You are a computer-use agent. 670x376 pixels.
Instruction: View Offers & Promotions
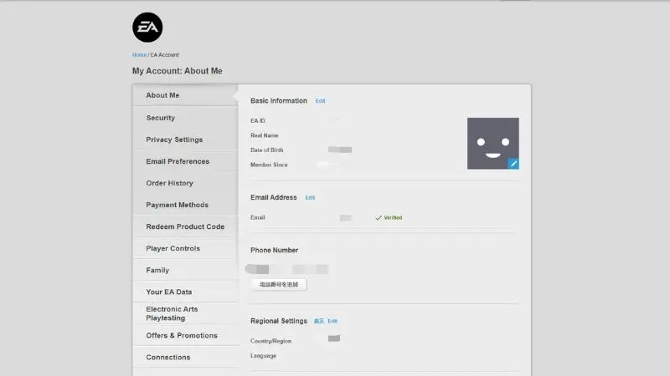(185, 336)
